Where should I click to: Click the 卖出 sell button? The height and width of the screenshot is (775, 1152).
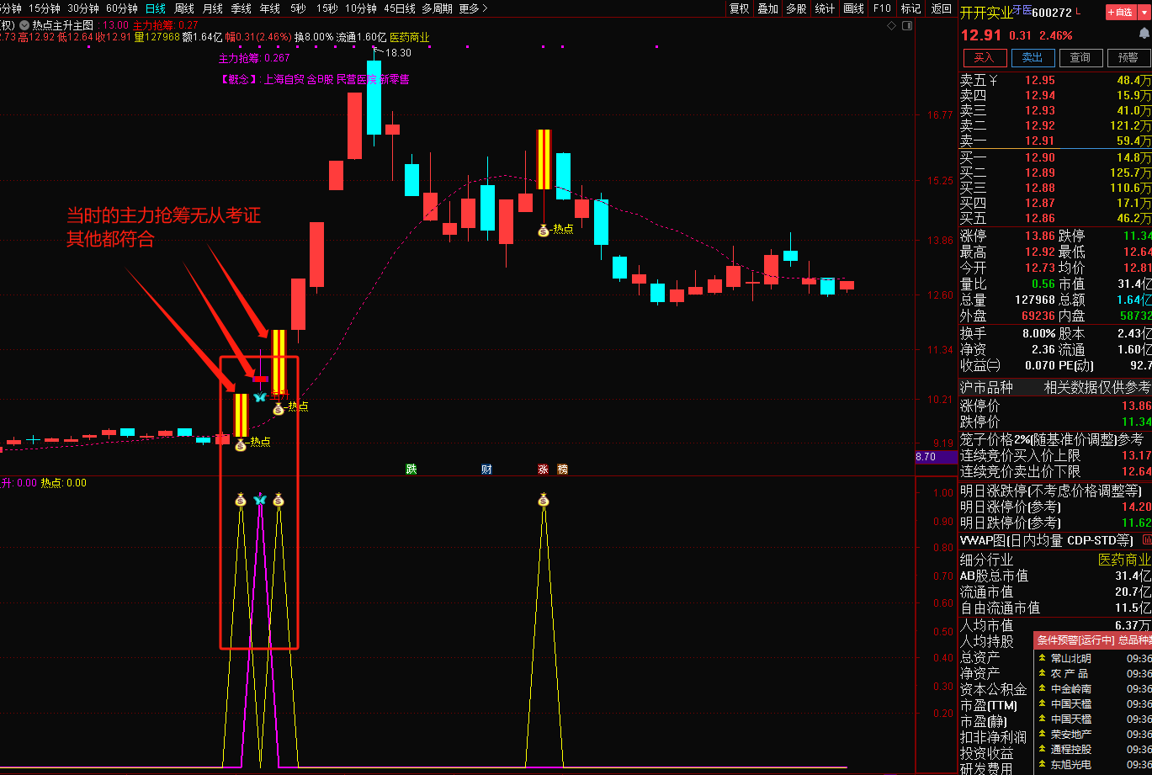coord(1032,57)
